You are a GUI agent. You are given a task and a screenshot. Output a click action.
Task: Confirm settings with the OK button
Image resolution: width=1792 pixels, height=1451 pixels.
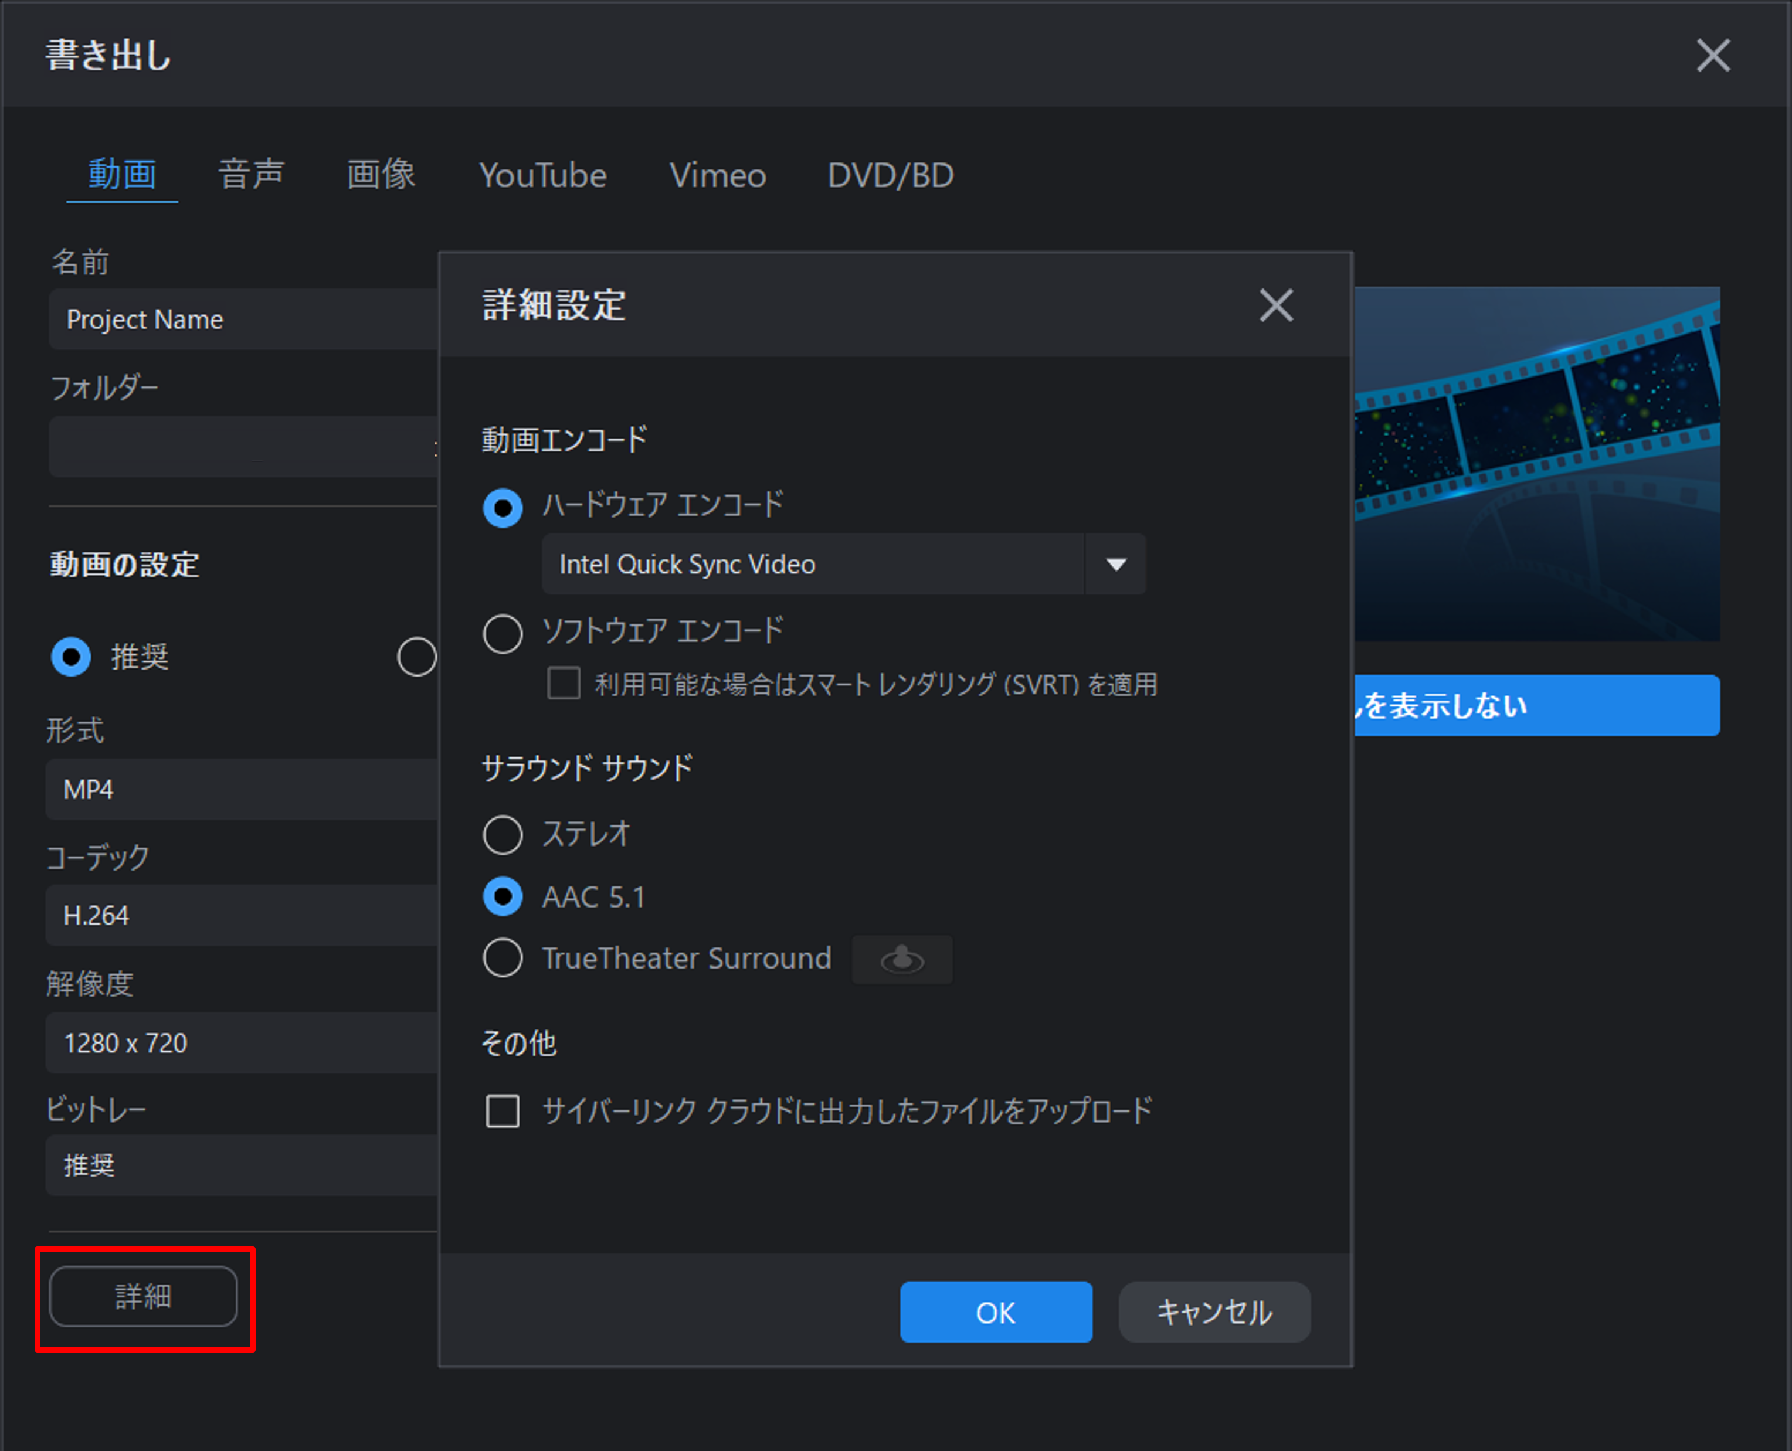(996, 1312)
